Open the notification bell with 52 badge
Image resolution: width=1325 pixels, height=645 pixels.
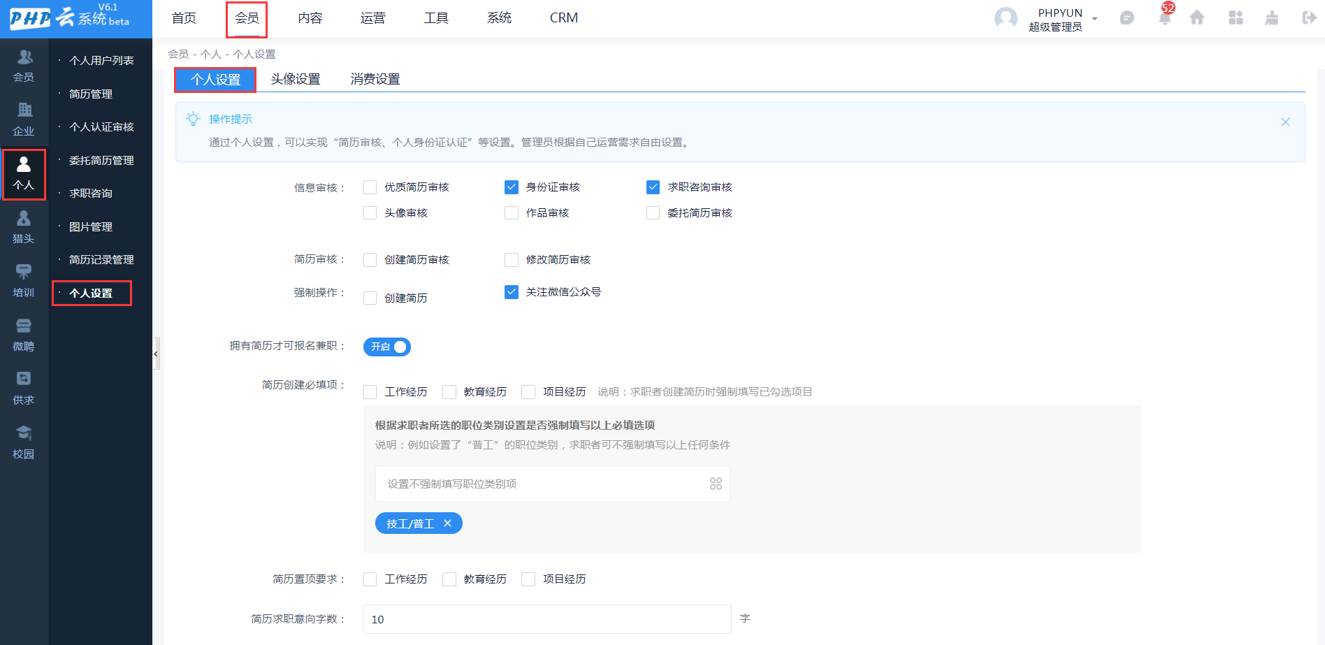pyautogui.click(x=1165, y=17)
